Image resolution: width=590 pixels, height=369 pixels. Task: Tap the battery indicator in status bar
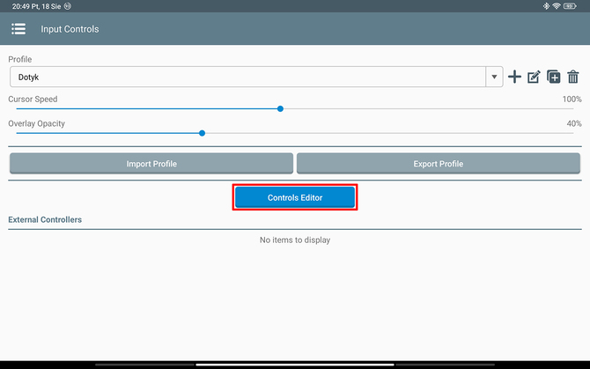(571, 6)
